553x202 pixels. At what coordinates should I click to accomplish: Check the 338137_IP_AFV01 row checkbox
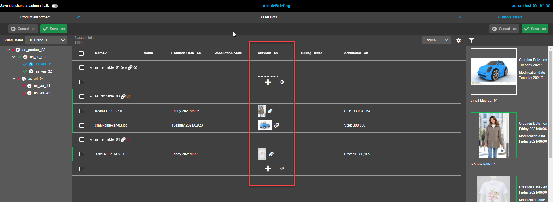tap(82, 154)
